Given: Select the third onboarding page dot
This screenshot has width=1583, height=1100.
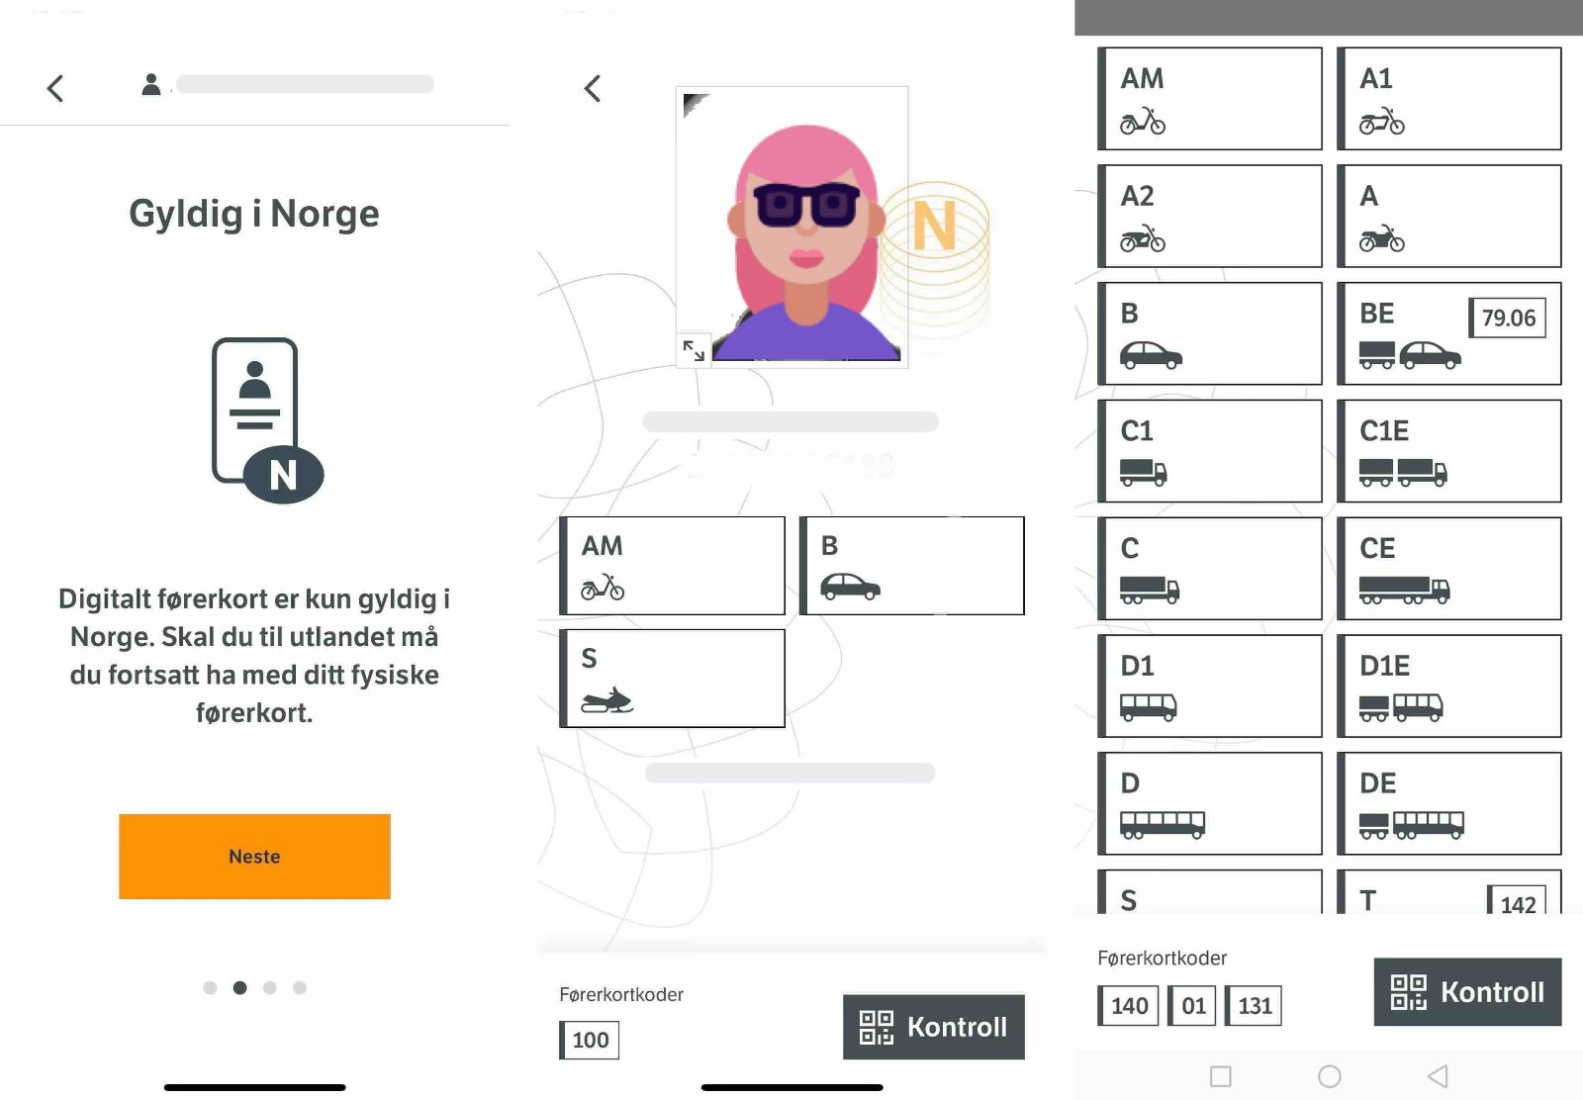Looking at the screenshot, I should pyautogui.click(x=269, y=987).
